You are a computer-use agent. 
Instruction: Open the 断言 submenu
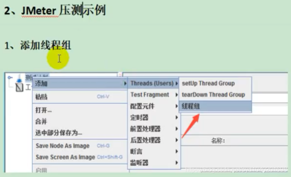point(154,152)
